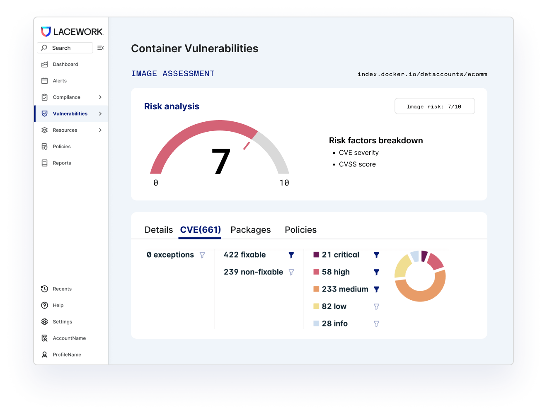The width and height of the screenshot is (547, 415).
Task: Expand the Compliance menu chevron
Action: point(100,97)
